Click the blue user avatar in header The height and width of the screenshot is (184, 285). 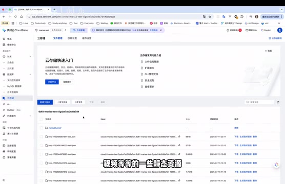[x=280, y=30]
